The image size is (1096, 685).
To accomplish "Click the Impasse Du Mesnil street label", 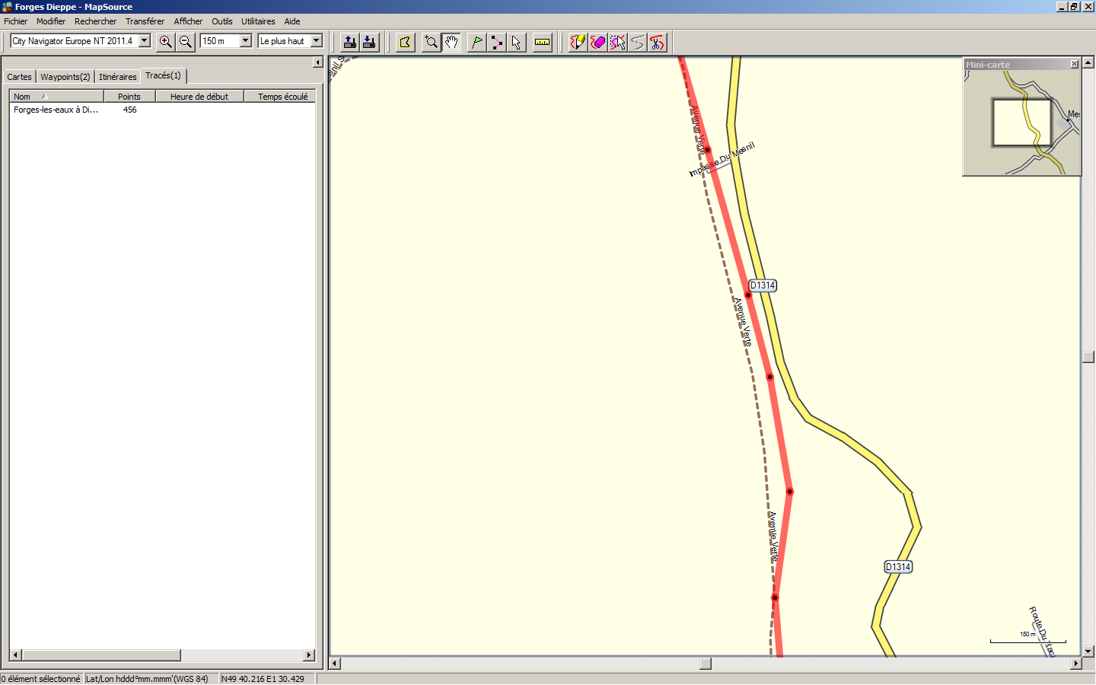I will coord(722,159).
